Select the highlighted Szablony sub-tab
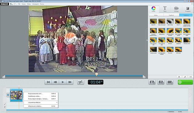This screenshot has width=194, height=113. pyautogui.click(x=186, y=15)
